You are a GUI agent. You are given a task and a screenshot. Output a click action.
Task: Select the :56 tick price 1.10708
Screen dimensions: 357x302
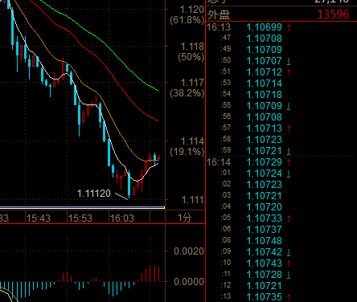[265, 117]
